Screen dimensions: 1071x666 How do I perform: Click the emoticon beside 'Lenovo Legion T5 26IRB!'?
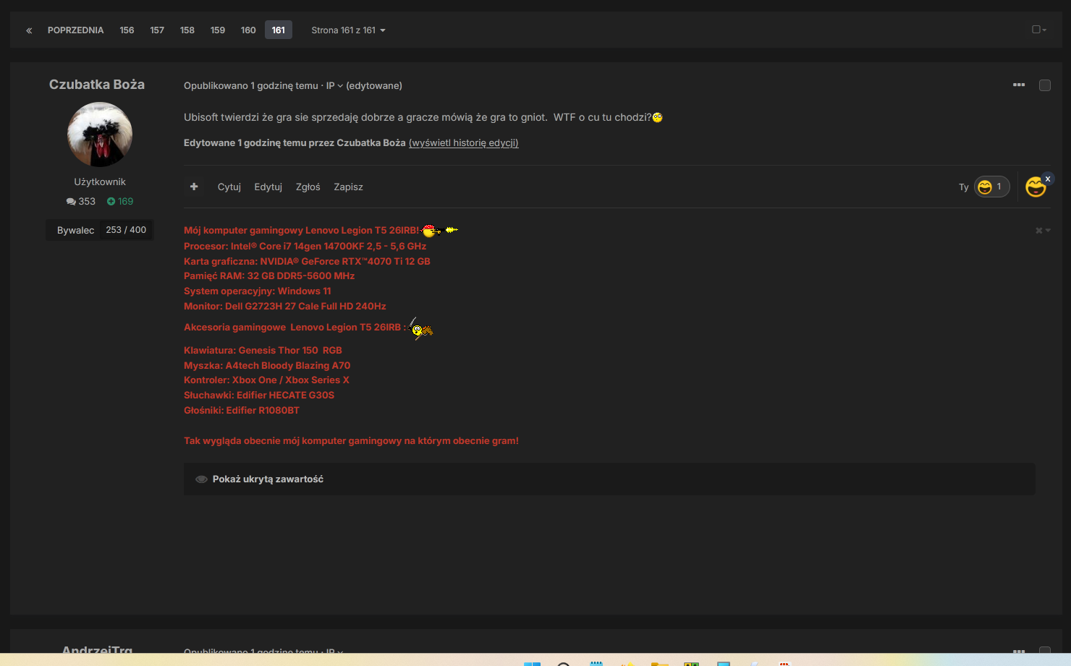coord(440,231)
